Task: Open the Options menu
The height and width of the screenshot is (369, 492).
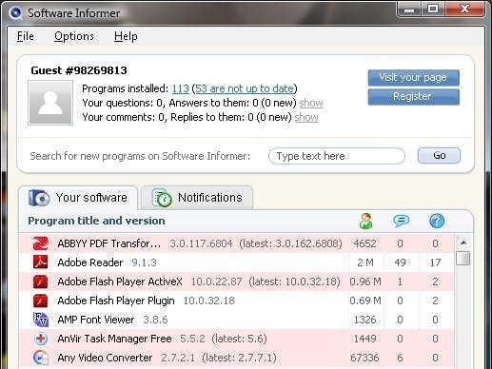Action: click(74, 36)
